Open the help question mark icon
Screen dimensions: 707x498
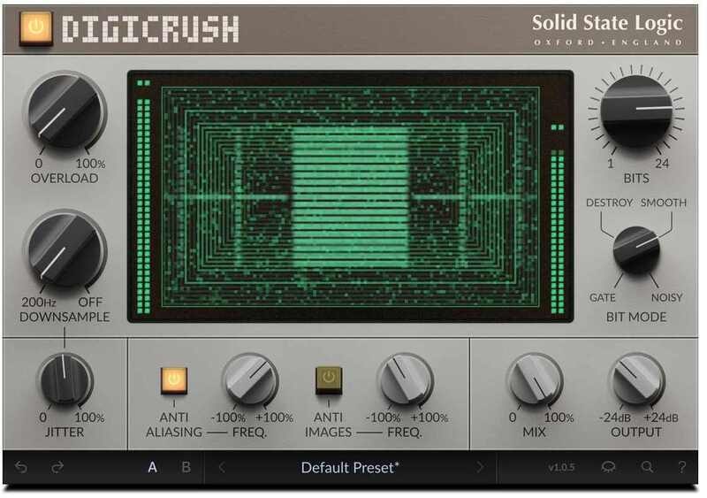coord(681,467)
